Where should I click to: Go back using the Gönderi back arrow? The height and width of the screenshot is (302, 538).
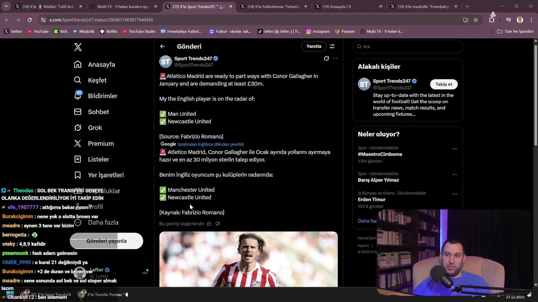[x=163, y=47]
